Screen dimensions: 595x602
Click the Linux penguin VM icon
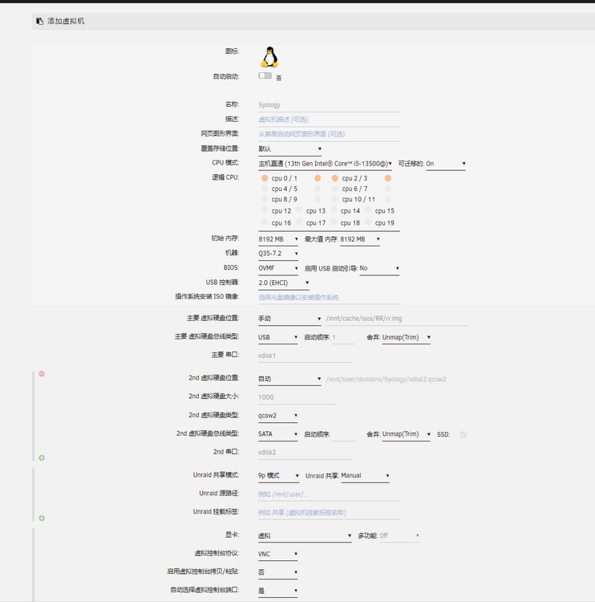click(269, 57)
